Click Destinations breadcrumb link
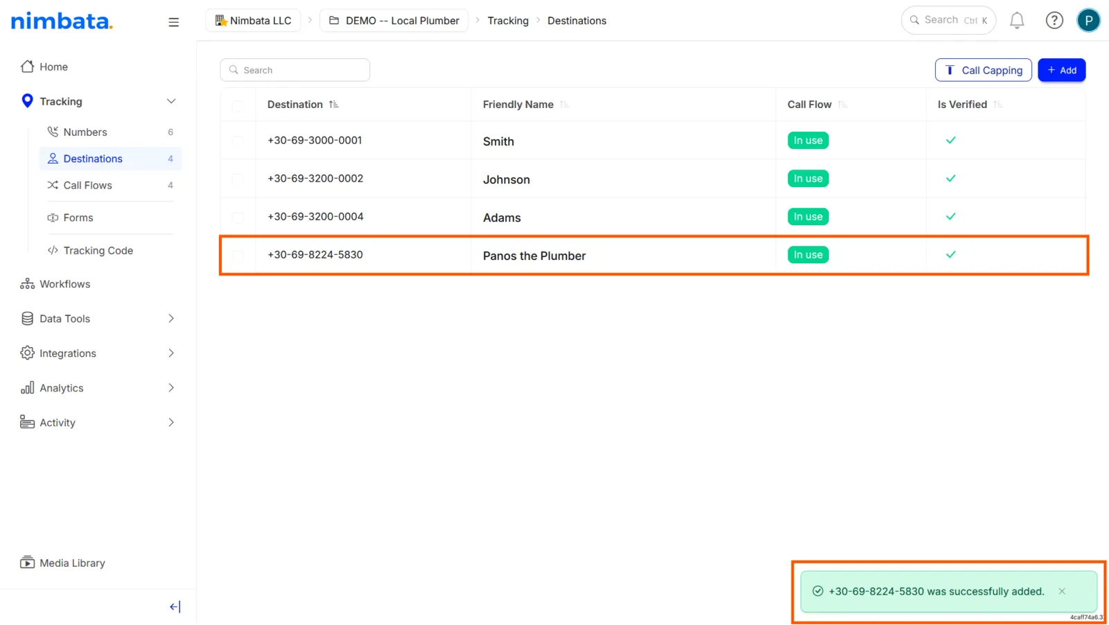The width and height of the screenshot is (1109, 625). click(x=577, y=21)
